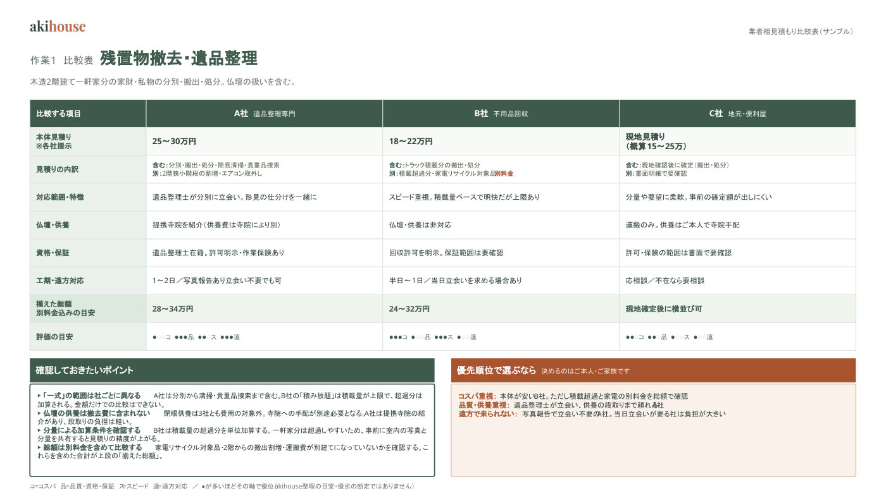Click cell 遺品整理士在籍。許可明示・作業保険あり
886x498 pixels.
click(265, 253)
